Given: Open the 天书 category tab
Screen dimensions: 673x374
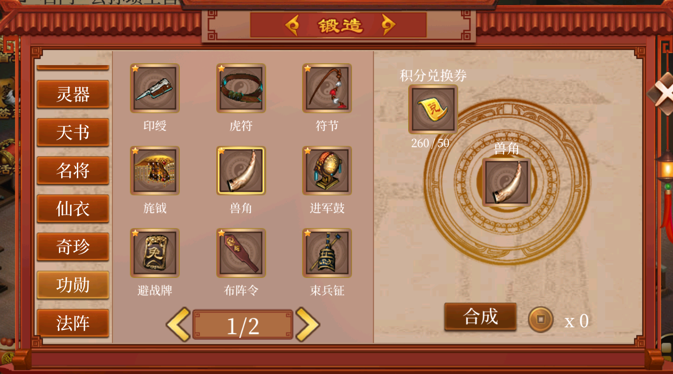Looking at the screenshot, I should point(73,132).
